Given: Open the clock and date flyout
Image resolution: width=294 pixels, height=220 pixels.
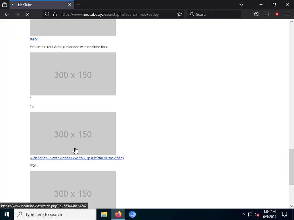Looking at the screenshot, I should click(269, 214).
